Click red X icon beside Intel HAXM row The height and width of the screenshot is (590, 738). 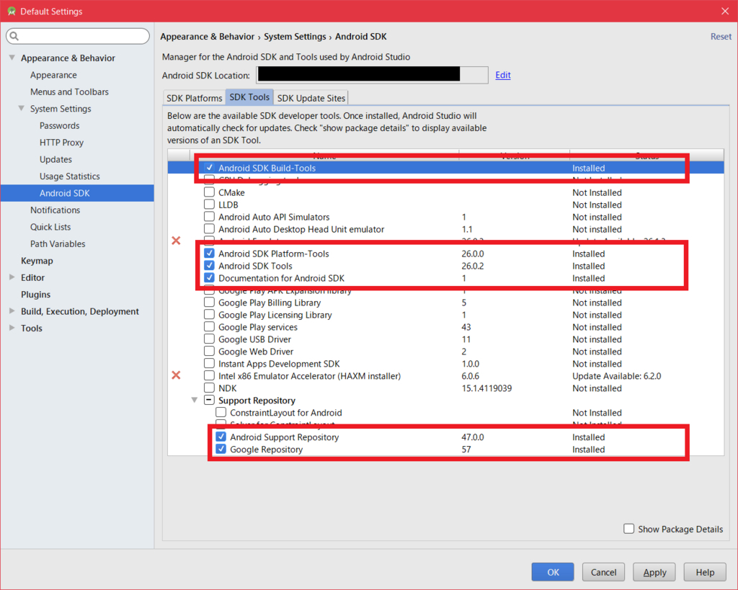[176, 375]
